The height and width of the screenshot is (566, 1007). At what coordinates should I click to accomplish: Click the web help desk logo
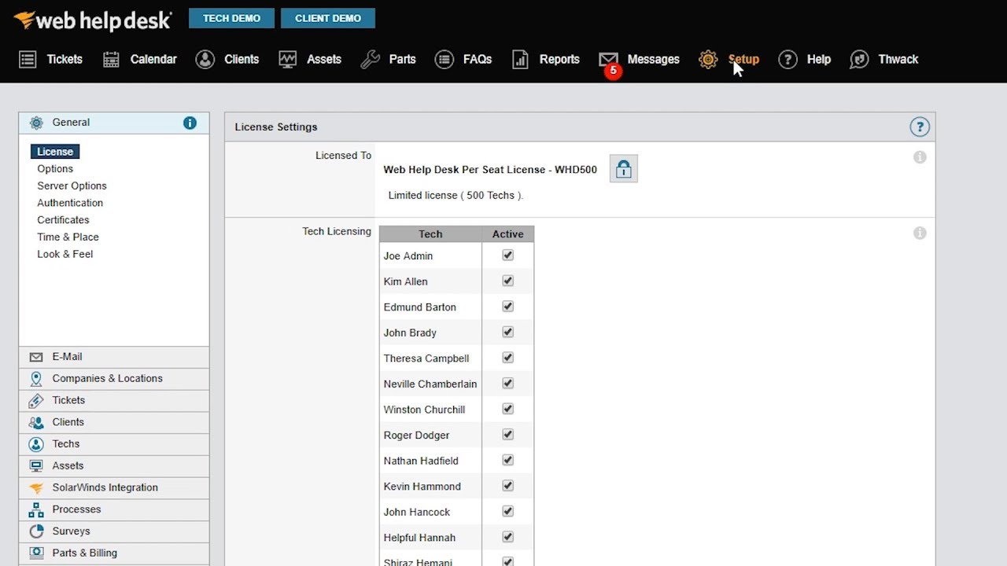[x=92, y=20]
